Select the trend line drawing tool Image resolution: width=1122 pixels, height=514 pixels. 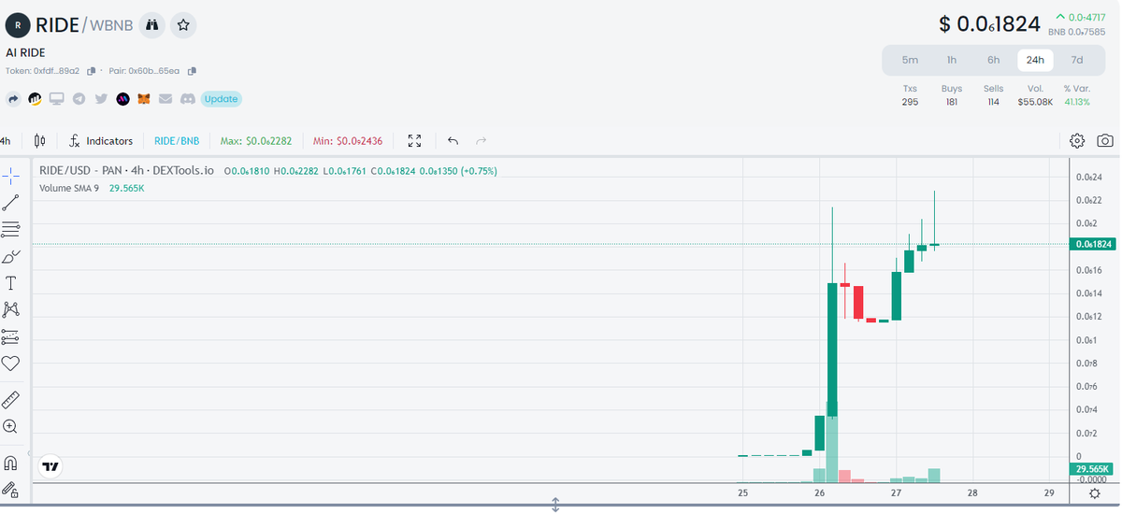point(10,202)
